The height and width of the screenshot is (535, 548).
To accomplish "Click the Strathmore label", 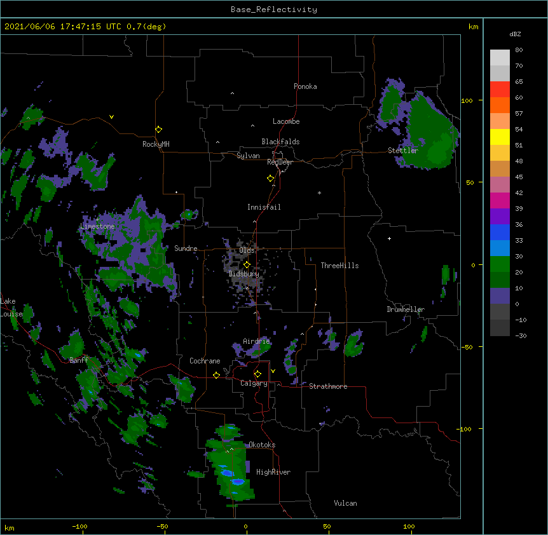I will tap(328, 386).
